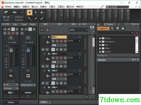Click the Plugins browser tab

click(x=110, y=24)
